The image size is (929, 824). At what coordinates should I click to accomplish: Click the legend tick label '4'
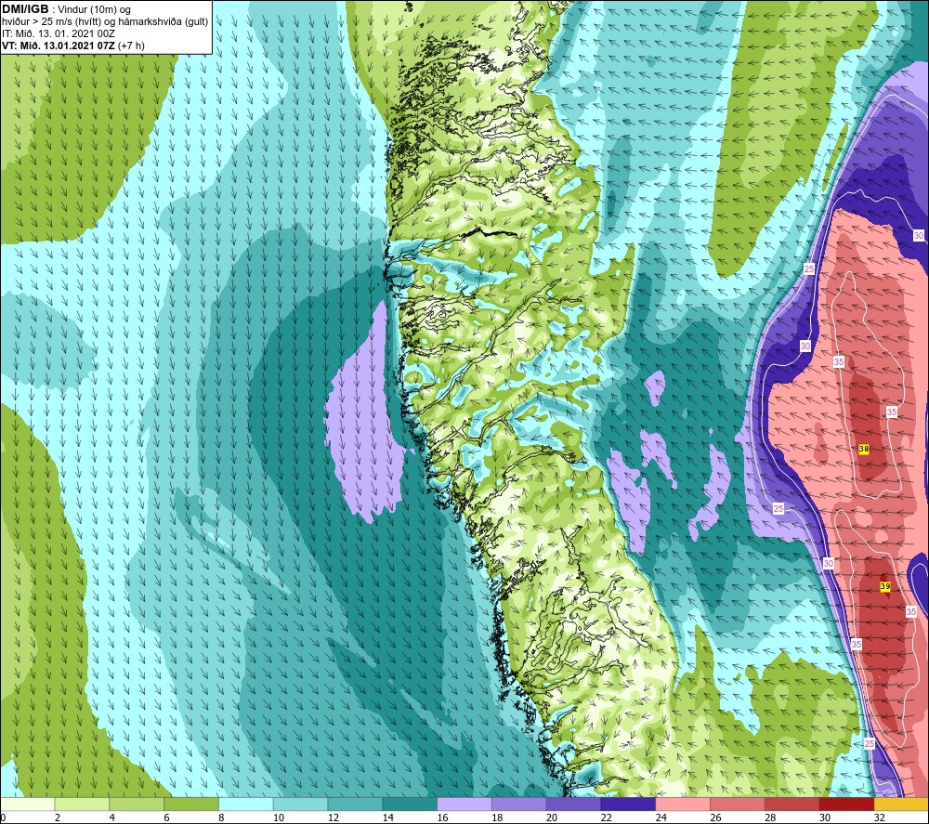pyautogui.click(x=112, y=817)
